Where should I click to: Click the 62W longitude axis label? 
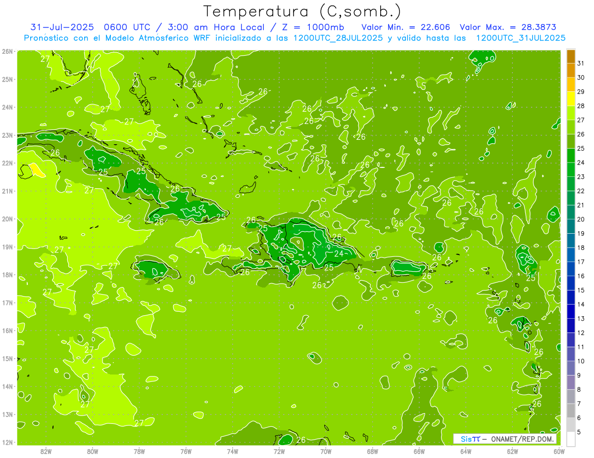tap(512, 451)
